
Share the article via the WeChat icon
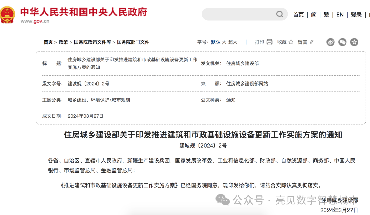pyautogui.click(x=342, y=42)
